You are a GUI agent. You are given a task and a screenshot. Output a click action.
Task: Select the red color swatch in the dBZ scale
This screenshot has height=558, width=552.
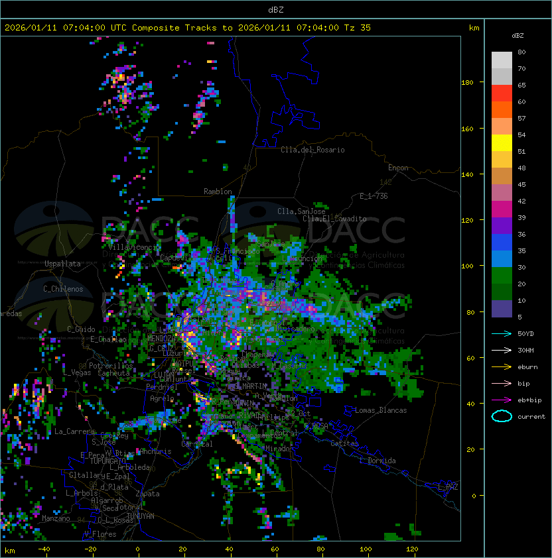pos(502,93)
